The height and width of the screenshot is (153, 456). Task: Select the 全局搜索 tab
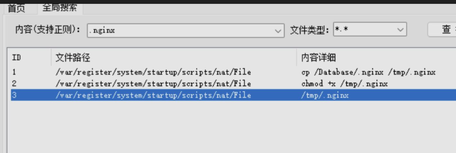(60, 8)
